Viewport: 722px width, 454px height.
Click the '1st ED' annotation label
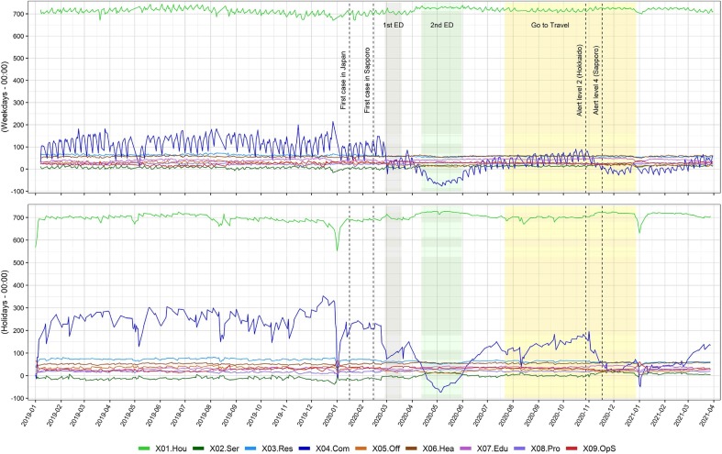(394, 25)
